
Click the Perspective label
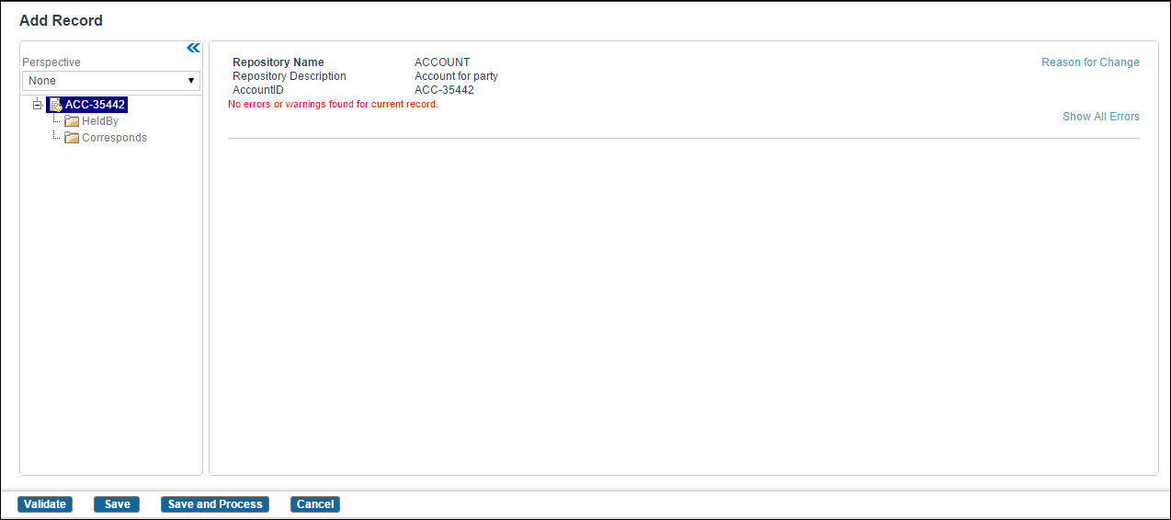(51, 62)
